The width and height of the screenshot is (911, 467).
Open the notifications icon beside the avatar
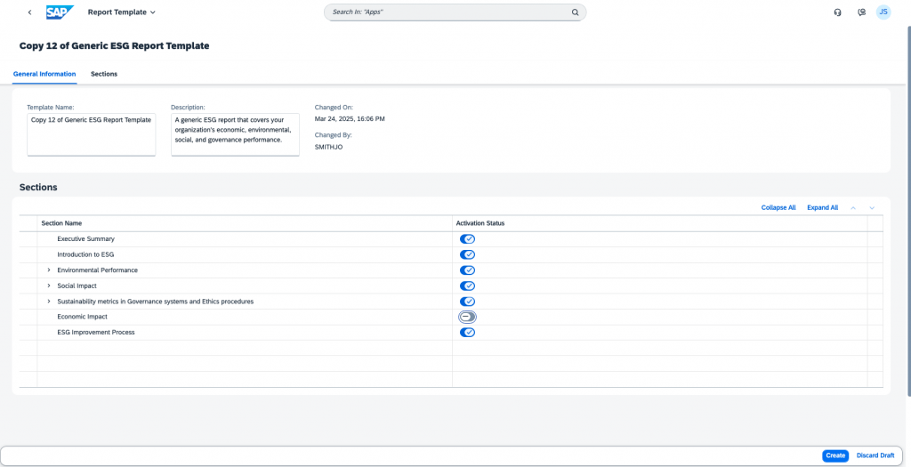click(x=861, y=12)
